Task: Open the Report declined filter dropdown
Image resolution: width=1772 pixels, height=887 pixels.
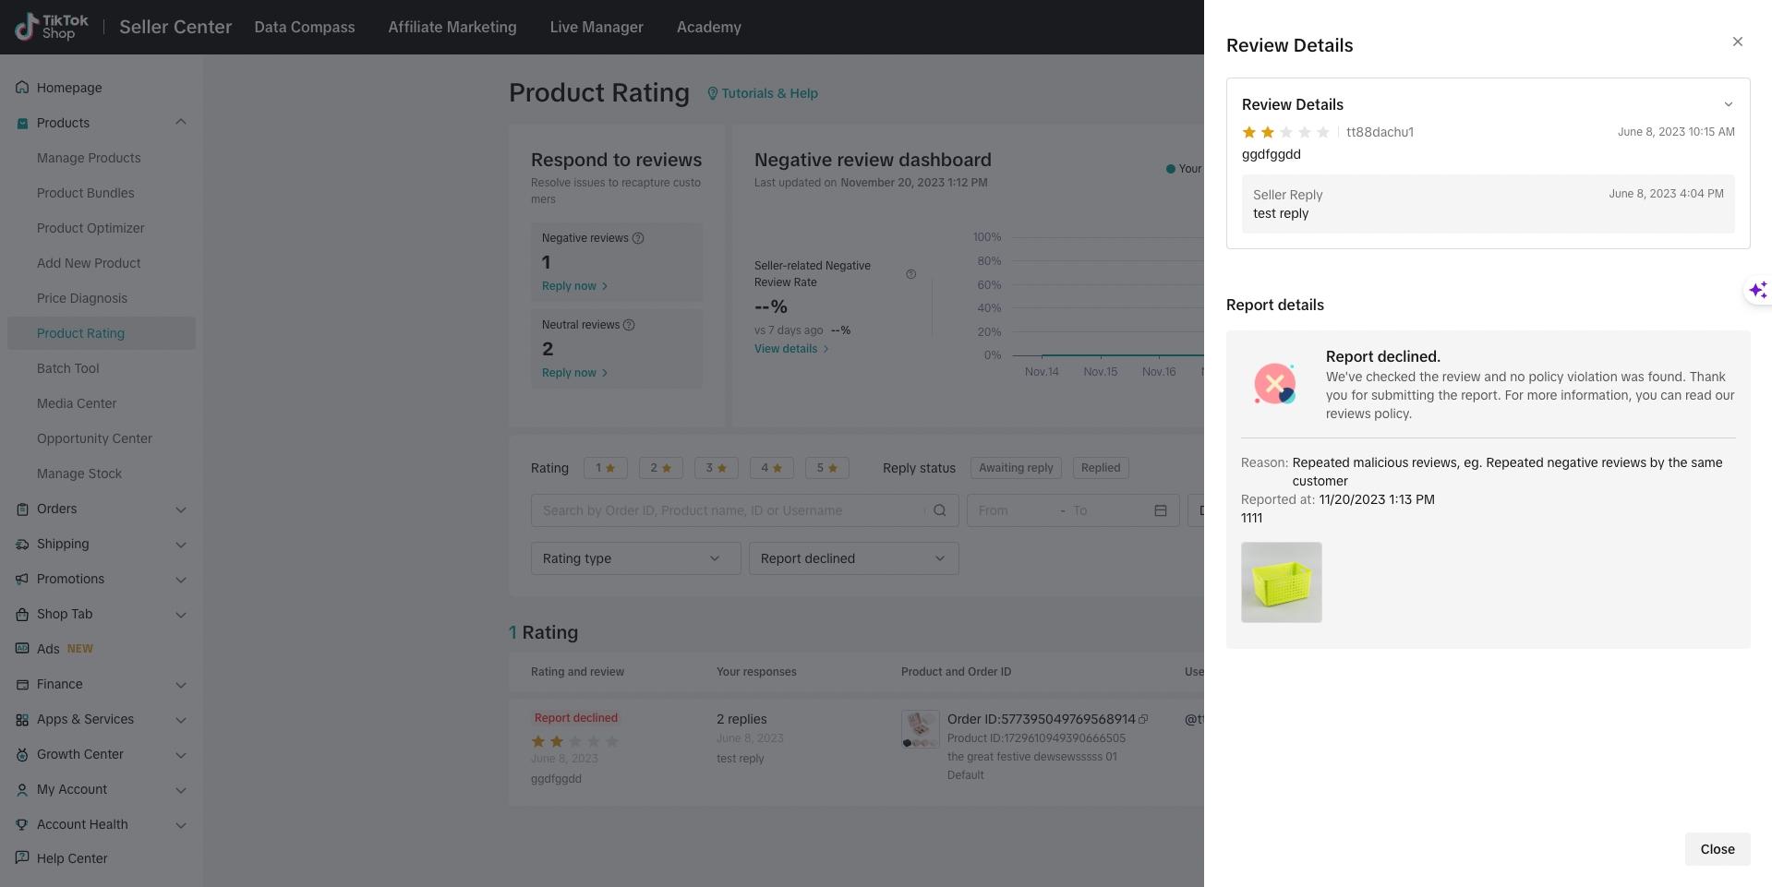Action: pyautogui.click(x=853, y=558)
